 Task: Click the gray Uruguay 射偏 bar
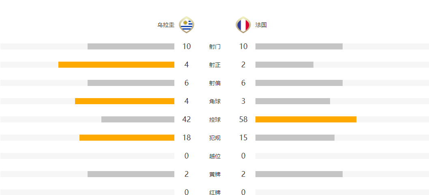[x=131, y=83]
